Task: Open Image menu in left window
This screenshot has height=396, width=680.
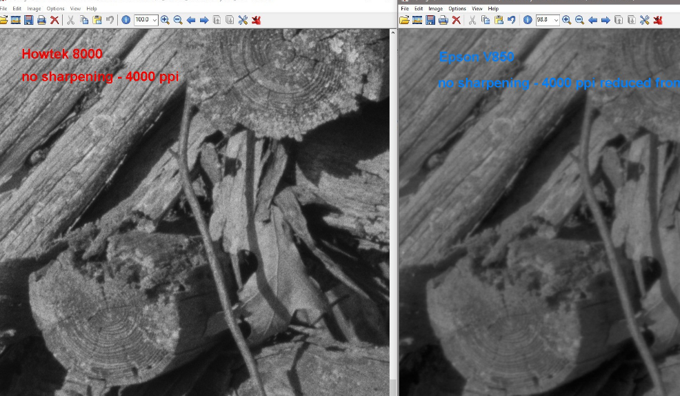Action: point(34,8)
